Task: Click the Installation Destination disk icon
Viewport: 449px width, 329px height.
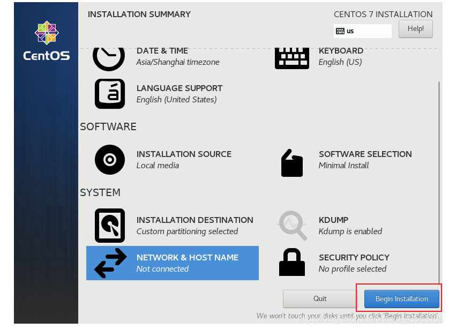Action: pyautogui.click(x=110, y=226)
